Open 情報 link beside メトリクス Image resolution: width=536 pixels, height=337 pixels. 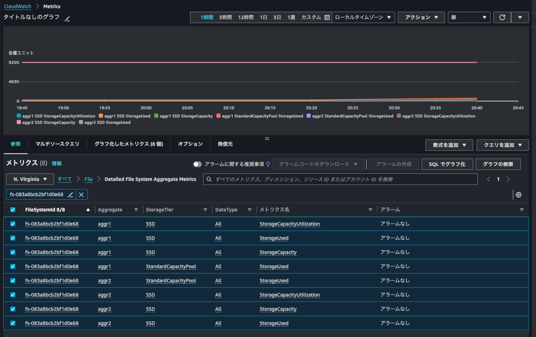pos(57,163)
